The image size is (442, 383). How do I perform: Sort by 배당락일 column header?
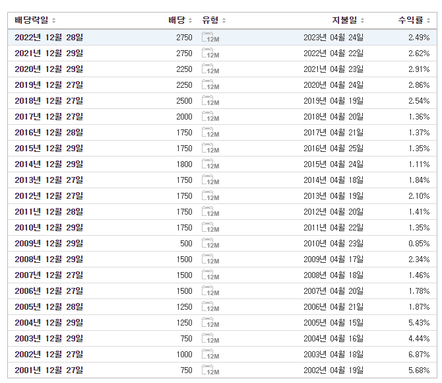(35, 20)
